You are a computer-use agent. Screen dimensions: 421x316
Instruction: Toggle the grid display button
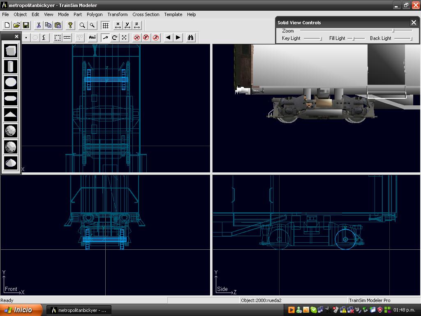point(106,26)
